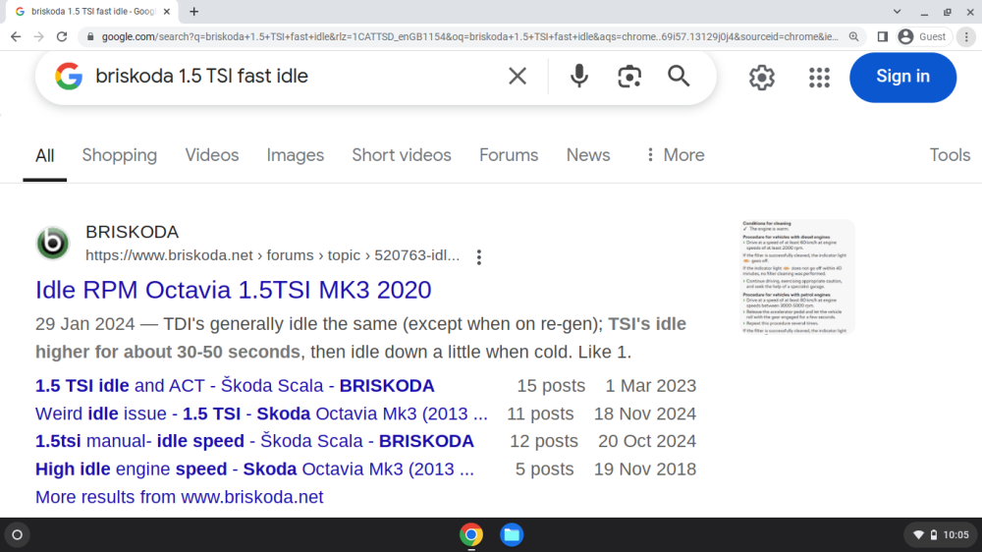Open Google quick settings gear icon
Screen dimensions: 982x552
click(x=762, y=77)
